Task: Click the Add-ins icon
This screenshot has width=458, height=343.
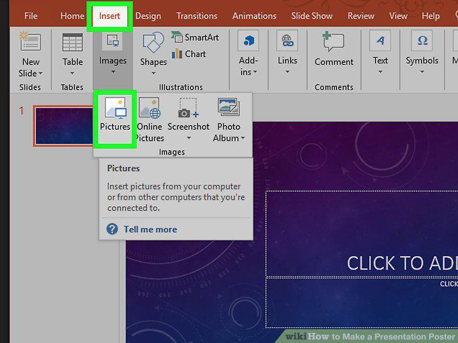Action: click(249, 41)
